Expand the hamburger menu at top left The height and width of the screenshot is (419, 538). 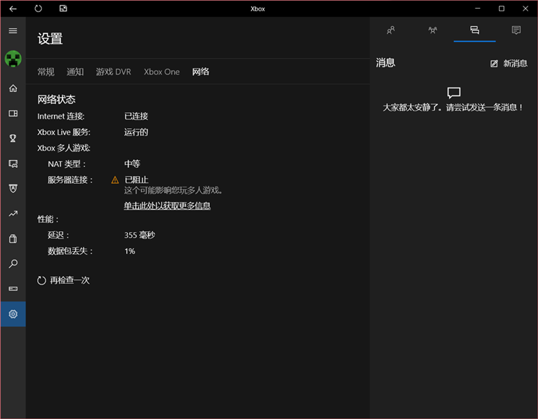(x=12, y=30)
